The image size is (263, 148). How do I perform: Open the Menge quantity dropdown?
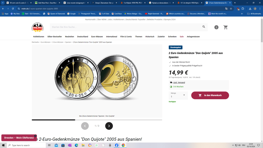pyautogui.click(x=178, y=95)
